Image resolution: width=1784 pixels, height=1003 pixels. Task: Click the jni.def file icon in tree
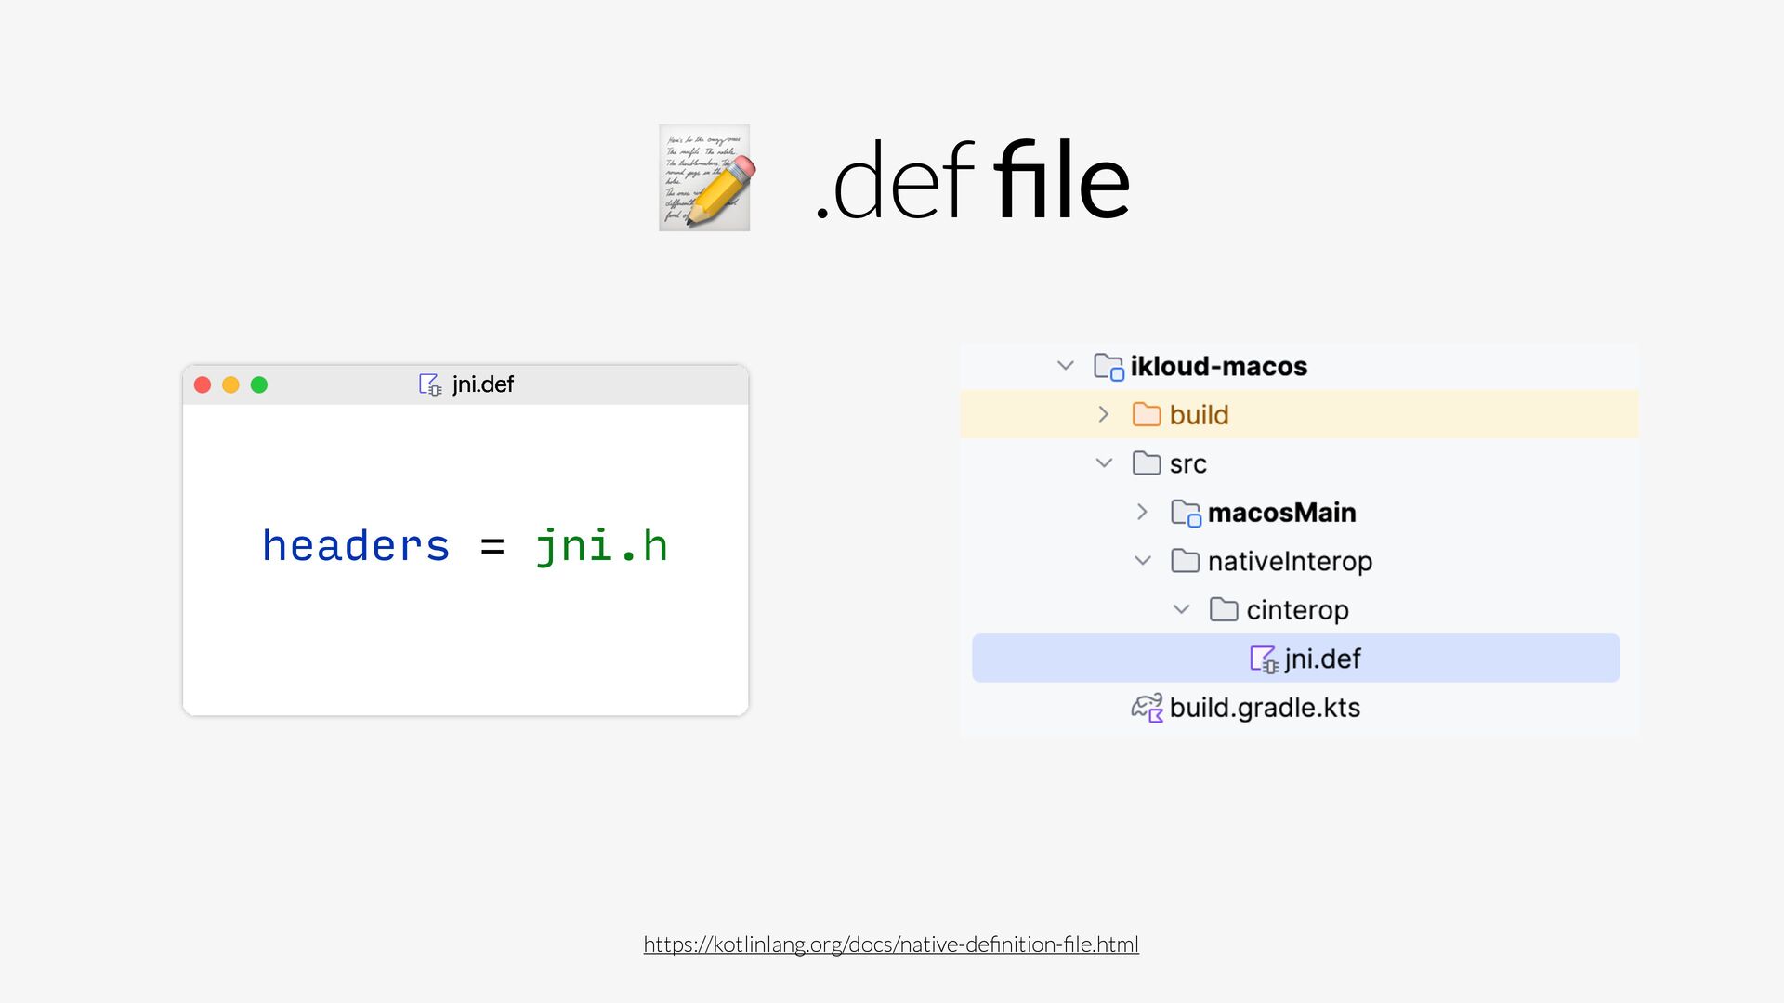[x=1264, y=659]
